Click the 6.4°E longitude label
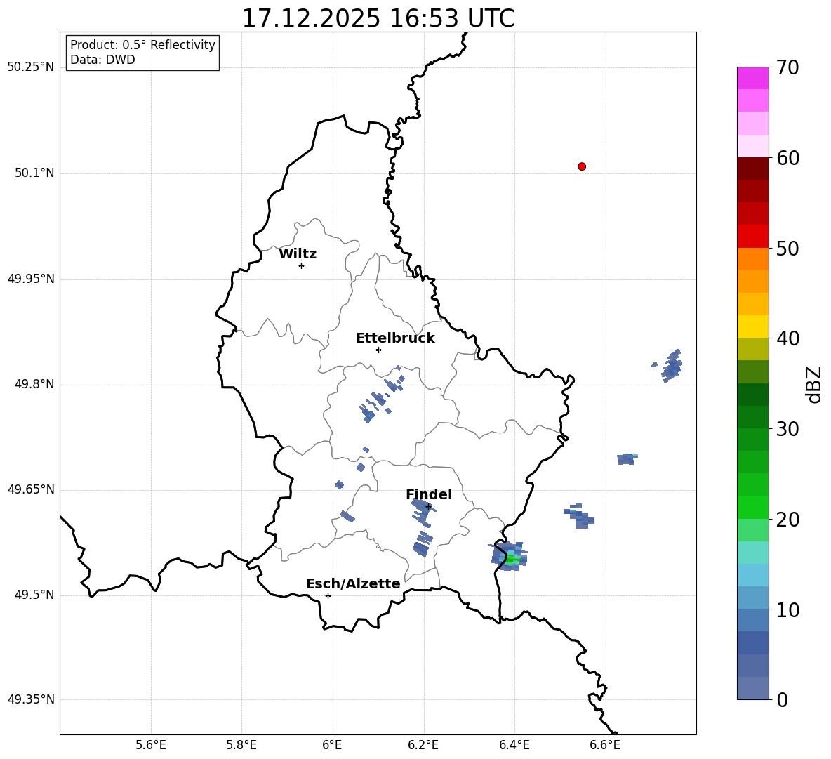Viewport: 831px width, 759px height. point(514,745)
